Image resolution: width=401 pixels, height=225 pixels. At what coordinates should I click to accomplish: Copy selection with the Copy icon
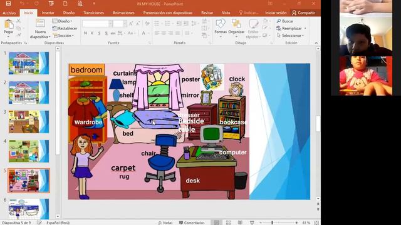point(18,27)
